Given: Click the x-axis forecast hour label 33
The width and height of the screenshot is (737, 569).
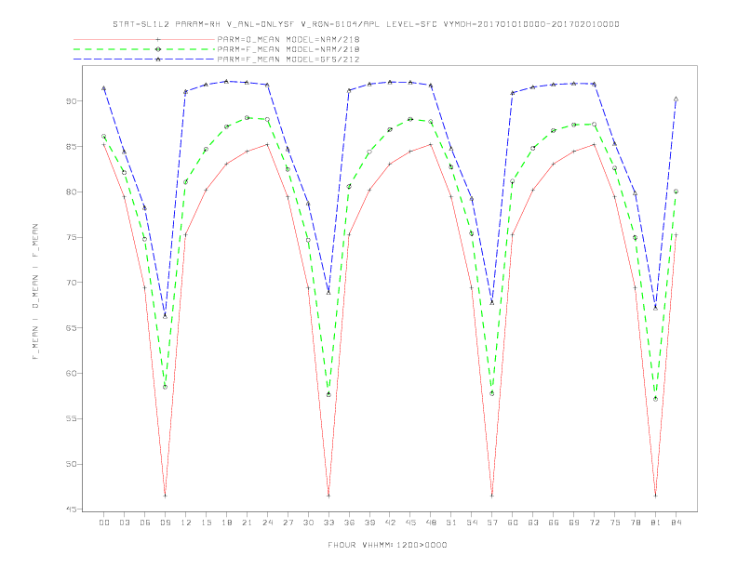Looking at the screenshot, I should (328, 523).
